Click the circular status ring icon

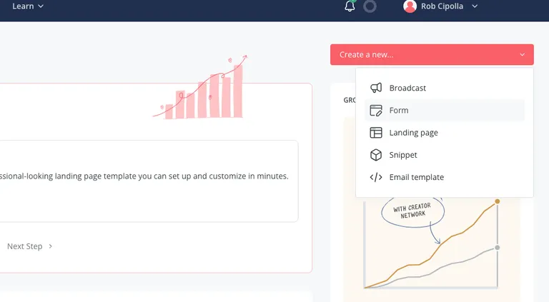point(370,6)
